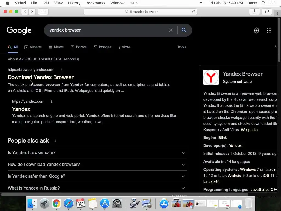Open the Tools options under search bar
The height and width of the screenshot is (211, 281).
tap(182, 47)
